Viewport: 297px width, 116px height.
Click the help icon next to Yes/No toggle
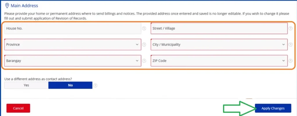click(95, 85)
